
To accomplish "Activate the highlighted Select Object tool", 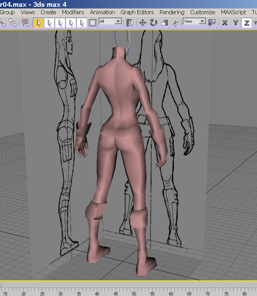I will 38,23.
